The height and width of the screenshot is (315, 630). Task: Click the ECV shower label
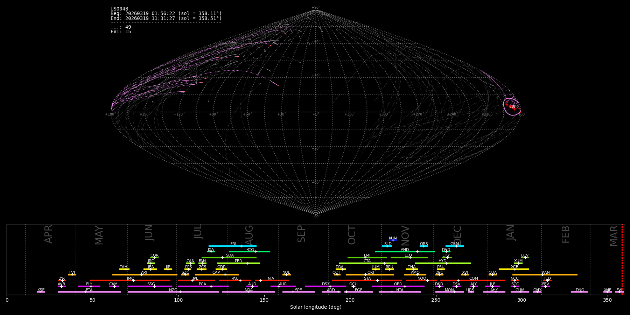[525, 255]
